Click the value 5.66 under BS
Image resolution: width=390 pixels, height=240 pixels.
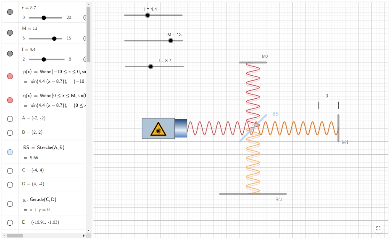[34, 158]
